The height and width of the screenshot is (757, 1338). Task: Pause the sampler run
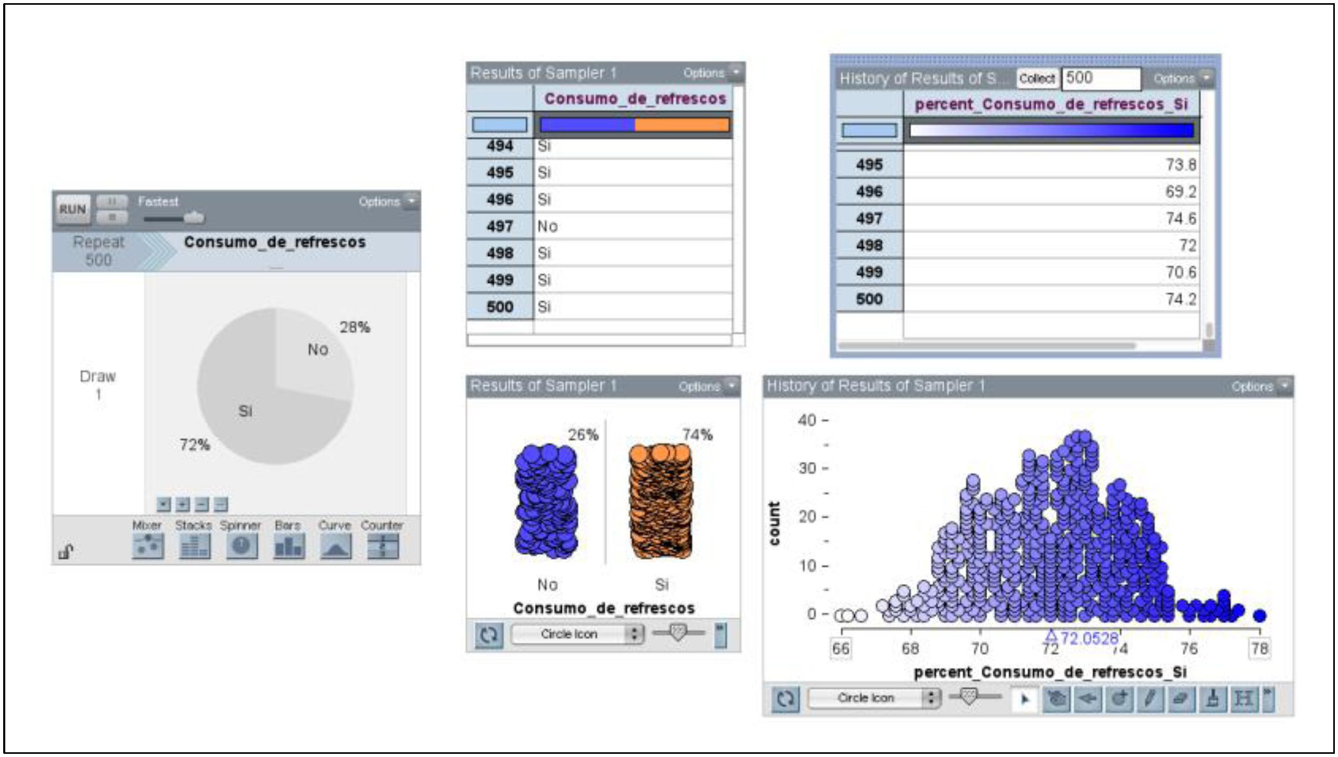coord(112,202)
